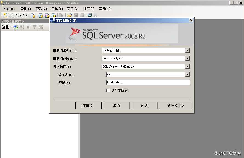The width and height of the screenshot is (244, 158).
Task: Open the 查看(V) menu
Action: tap(41, 9)
